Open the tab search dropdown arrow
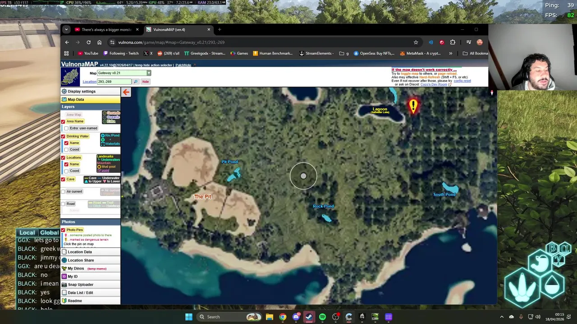 (66, 30)
